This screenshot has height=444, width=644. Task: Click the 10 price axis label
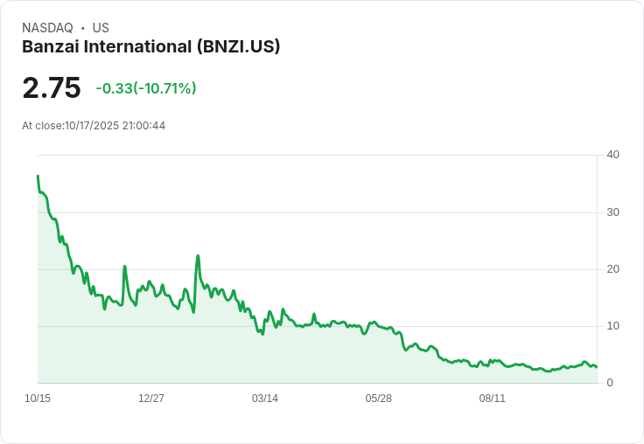[612, 326]
